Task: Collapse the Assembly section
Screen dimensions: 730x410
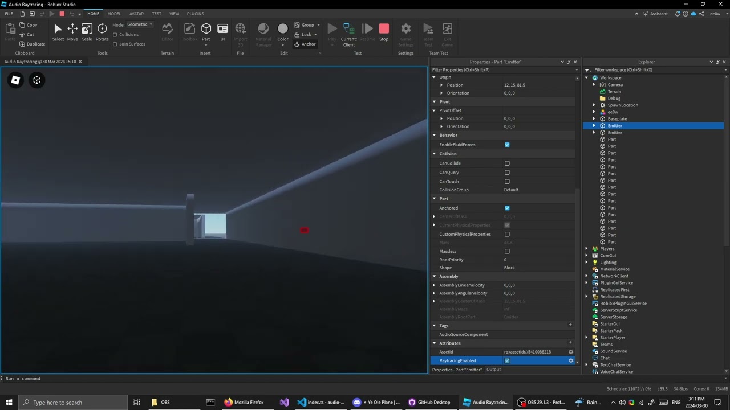Action: [x=434, y=276]
